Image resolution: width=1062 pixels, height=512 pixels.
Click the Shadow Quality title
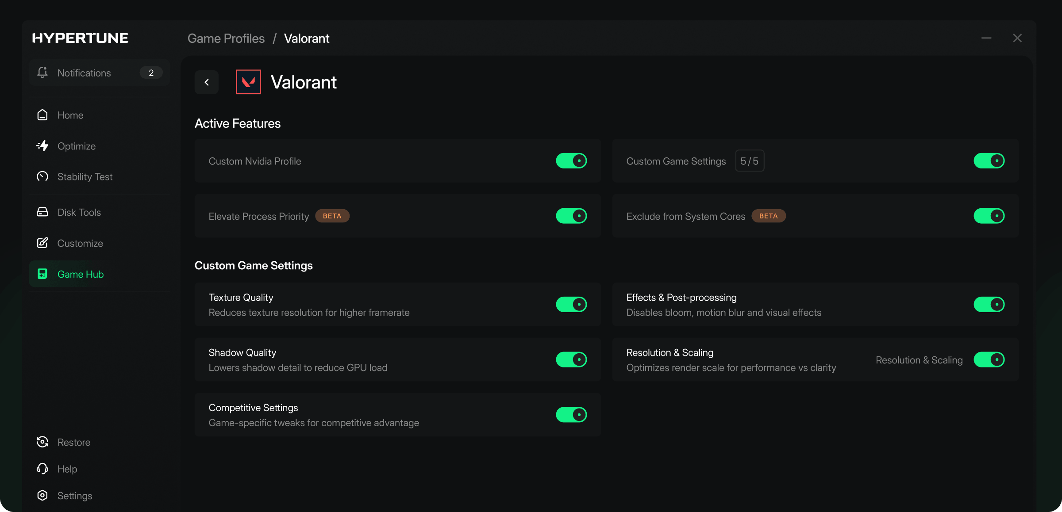[x=242, y=353]
